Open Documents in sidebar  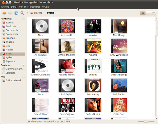(10, 30)
